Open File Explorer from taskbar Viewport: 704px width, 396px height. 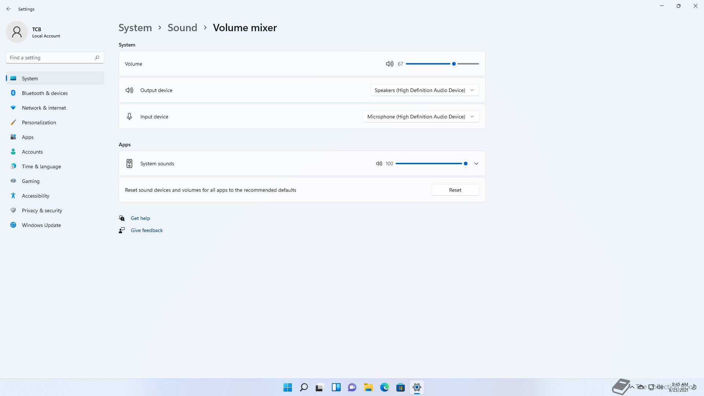tap(368, 387)
